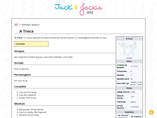Click the Sinopse section heading

point(19,51)
